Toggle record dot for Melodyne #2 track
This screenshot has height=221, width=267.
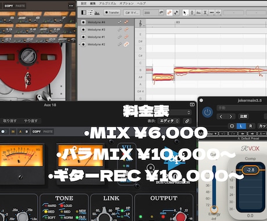click(83, 44)
